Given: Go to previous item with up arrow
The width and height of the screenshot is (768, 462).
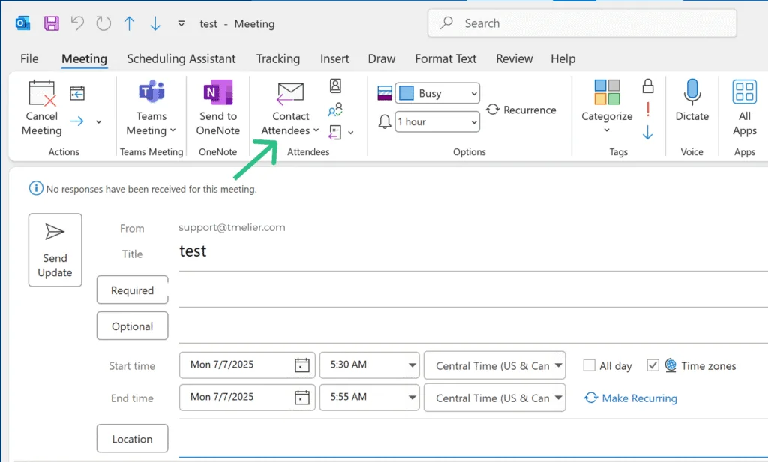Looking at the screenshot, I should [129, 23].
